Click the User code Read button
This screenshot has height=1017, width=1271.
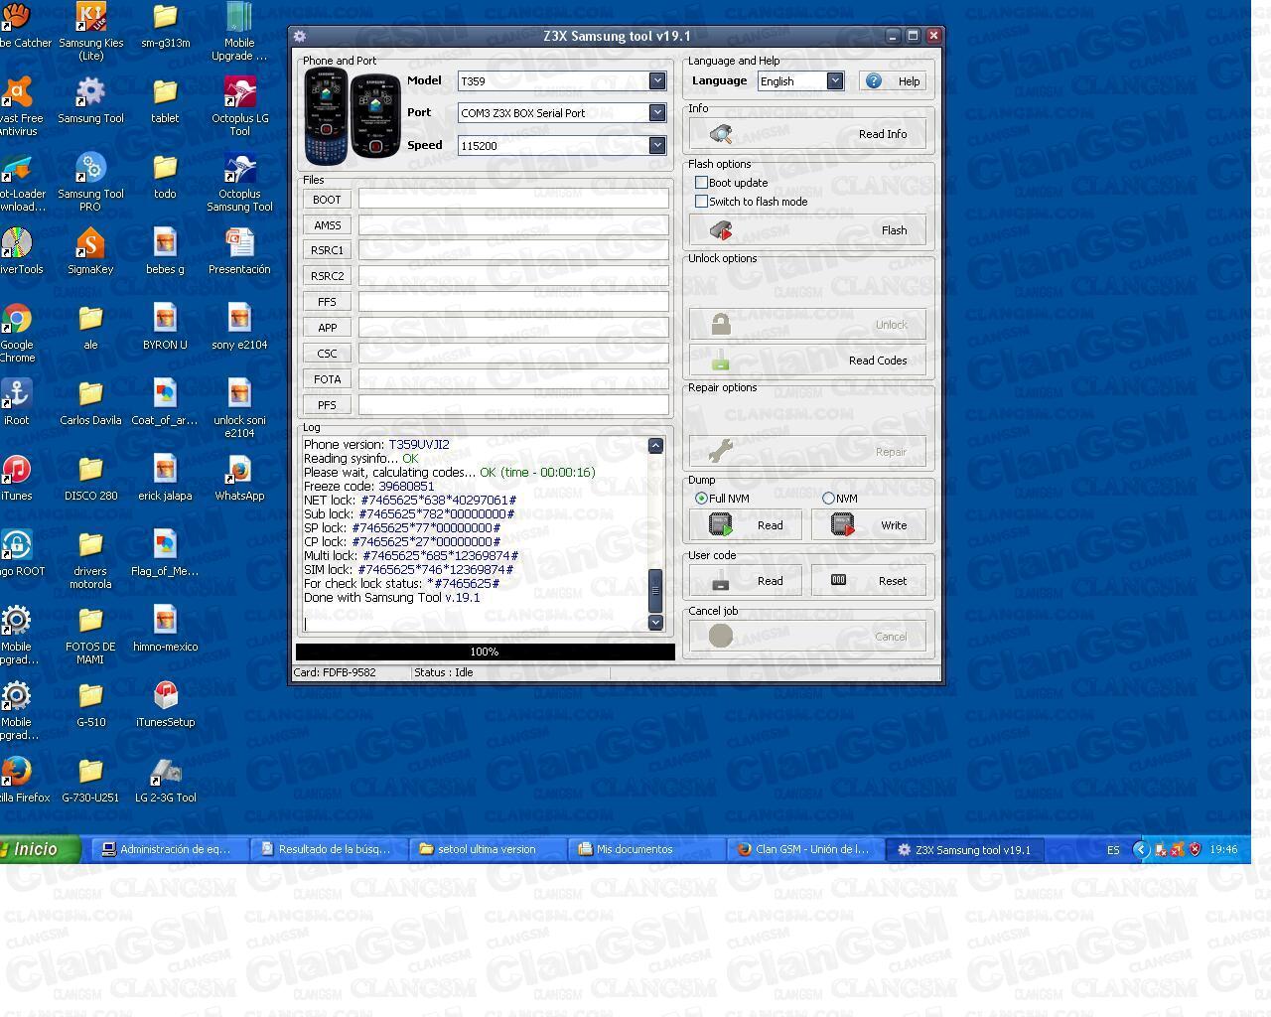tap(746, 581)
